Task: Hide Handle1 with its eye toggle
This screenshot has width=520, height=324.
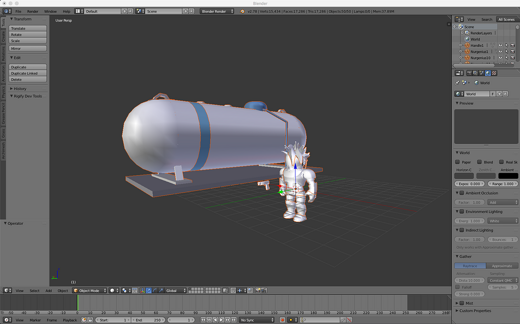Action: 501,45
